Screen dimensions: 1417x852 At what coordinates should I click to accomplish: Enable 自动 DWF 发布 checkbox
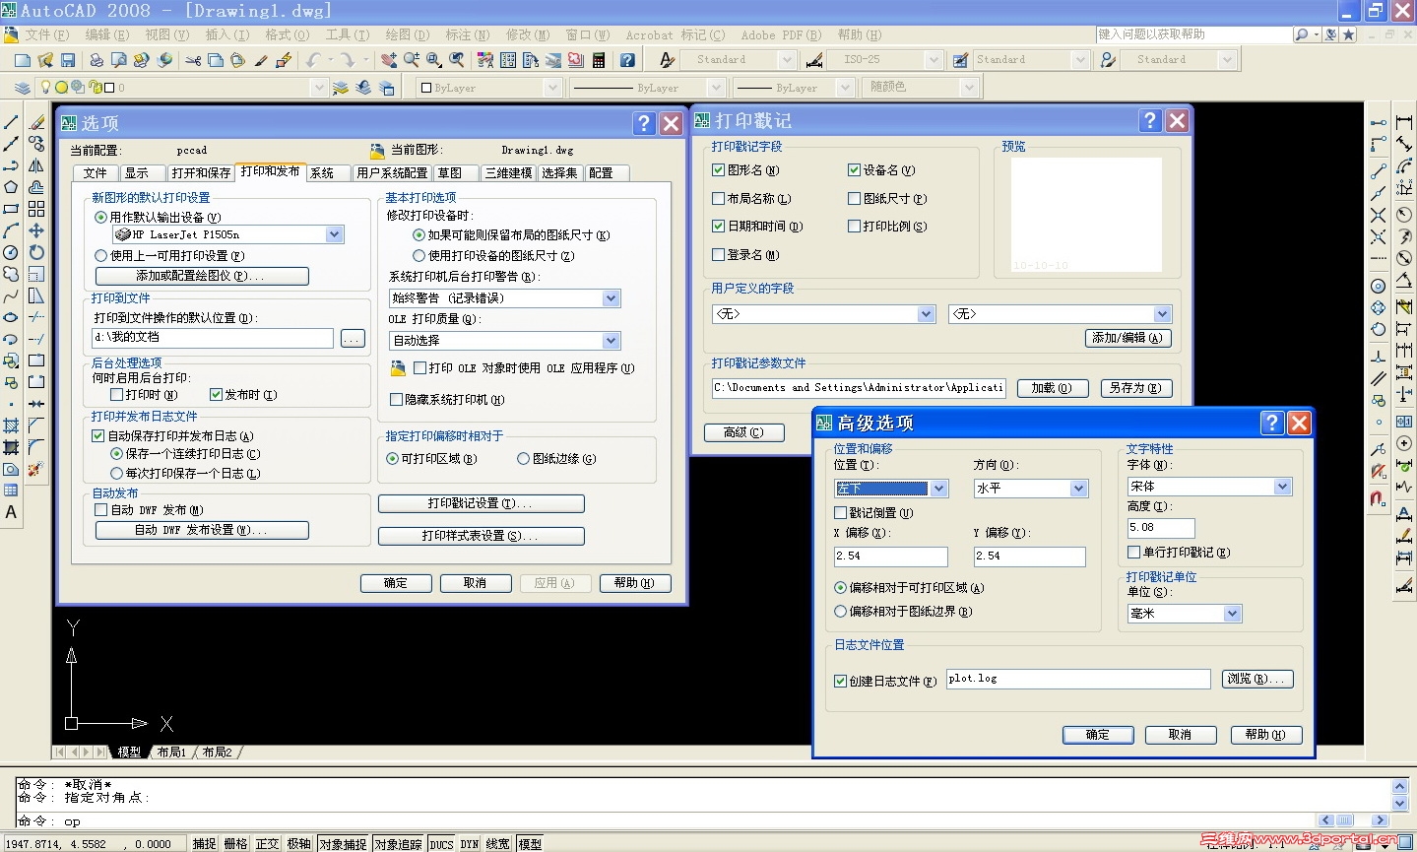point(100,510)
